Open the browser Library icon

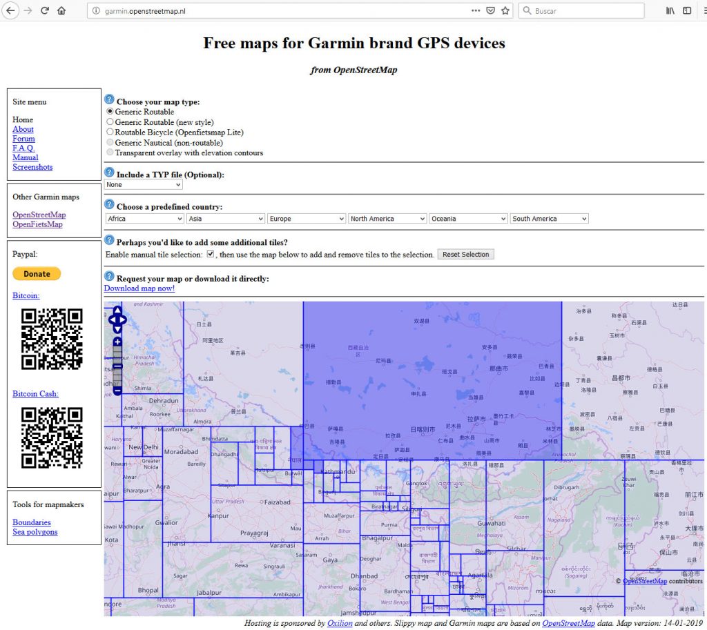coord(670,11)
